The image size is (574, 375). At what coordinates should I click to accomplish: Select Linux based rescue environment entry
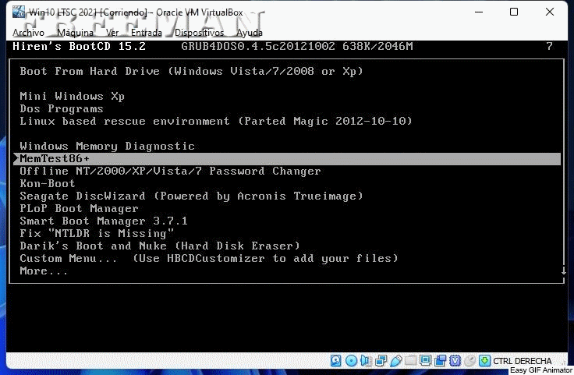(x=216, y=121)
